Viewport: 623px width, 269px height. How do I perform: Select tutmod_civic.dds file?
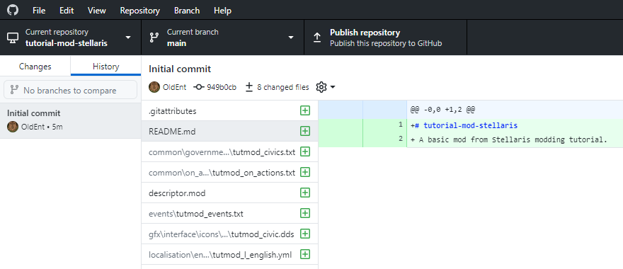tap(229, 234)
